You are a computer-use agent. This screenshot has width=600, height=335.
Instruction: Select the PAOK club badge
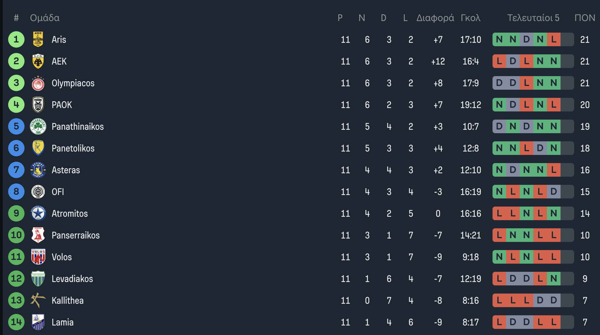(38, 105)
